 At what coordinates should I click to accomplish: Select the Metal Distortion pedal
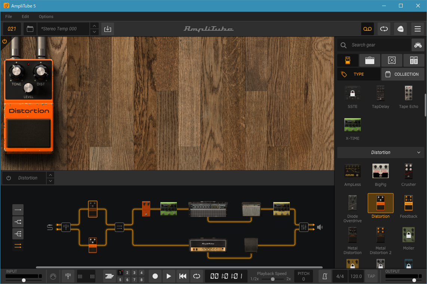352,241
